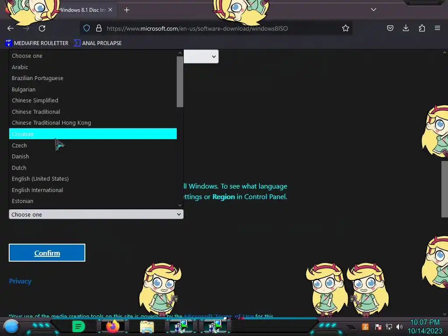Open the Privacy link
The height and width of the screenshot is (336, 448).
pos(20,281)
